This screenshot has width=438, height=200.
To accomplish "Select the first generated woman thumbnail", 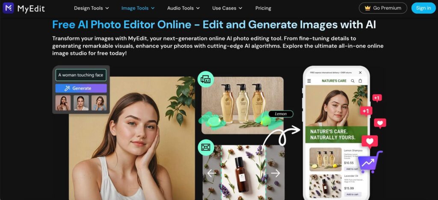I will point(63,103).
